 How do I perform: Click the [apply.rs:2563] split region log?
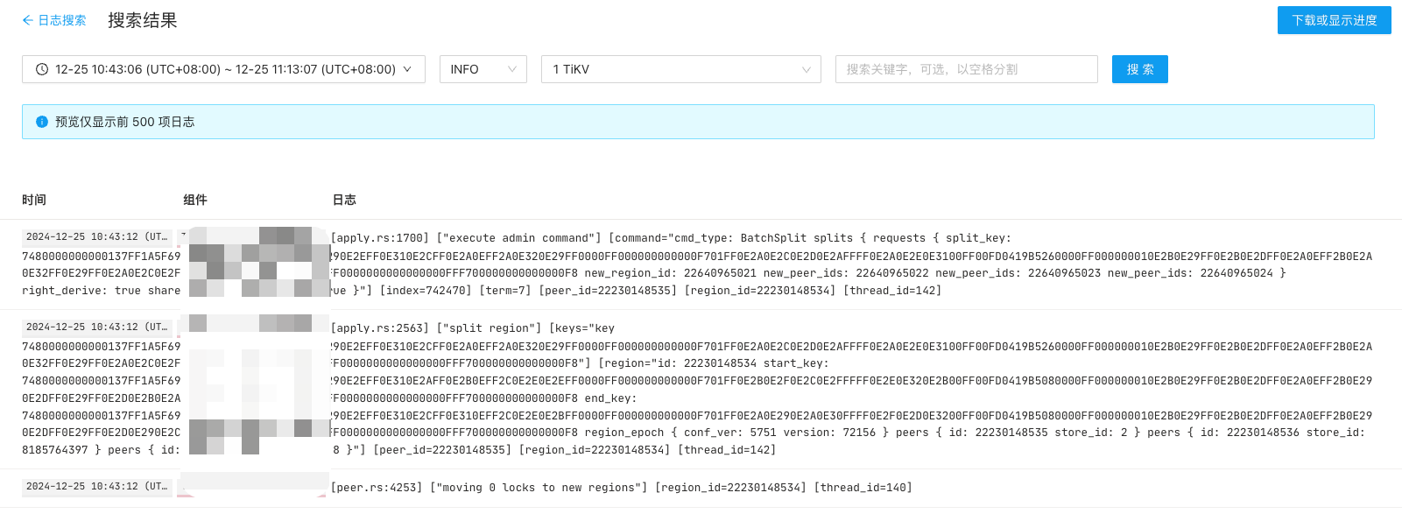[697, 389]
